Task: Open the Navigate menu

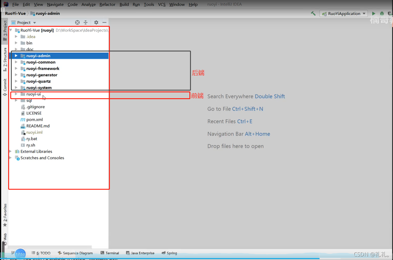Action: (55, 4)
